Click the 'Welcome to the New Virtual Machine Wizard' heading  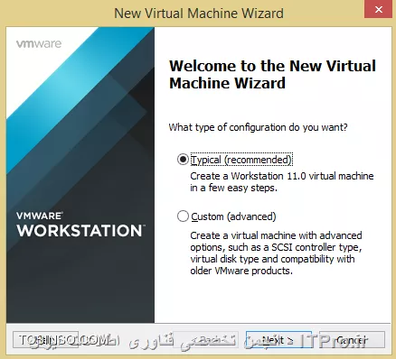(x=272, y=75)
